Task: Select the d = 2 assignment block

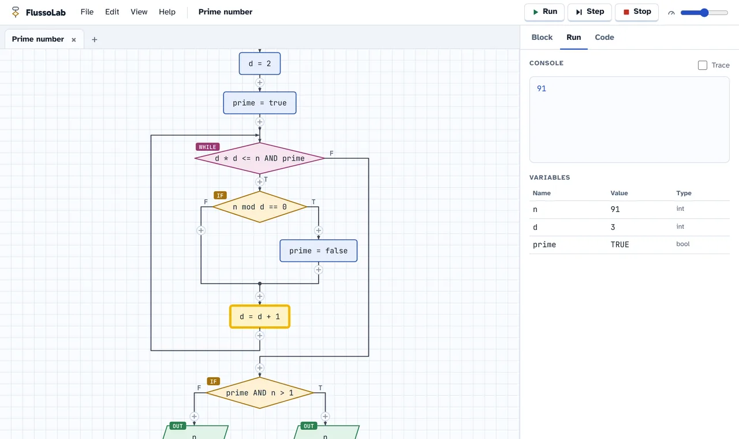Action: coord(260,64)
